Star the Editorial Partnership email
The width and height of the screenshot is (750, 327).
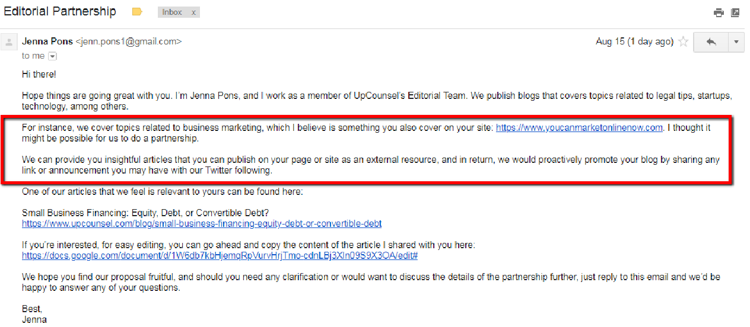pos(684,42)
